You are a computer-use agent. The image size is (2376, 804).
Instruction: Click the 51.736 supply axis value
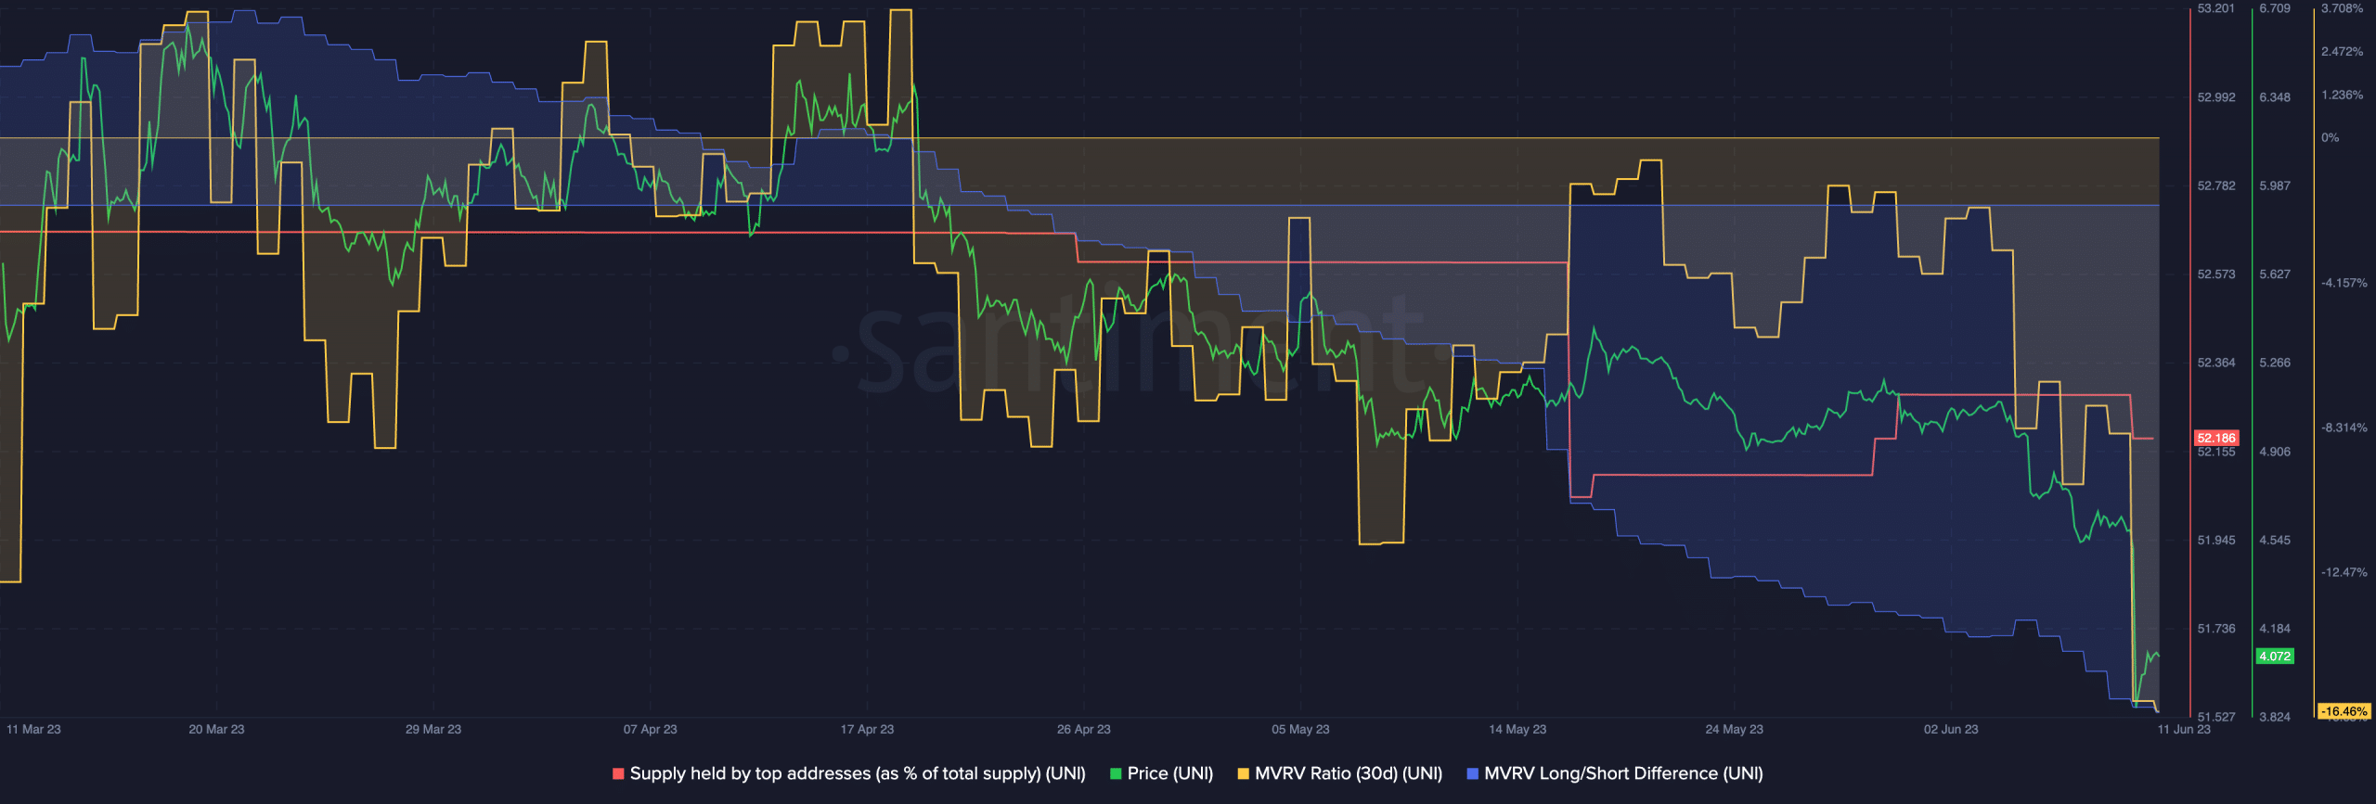tap(2216, 630)
